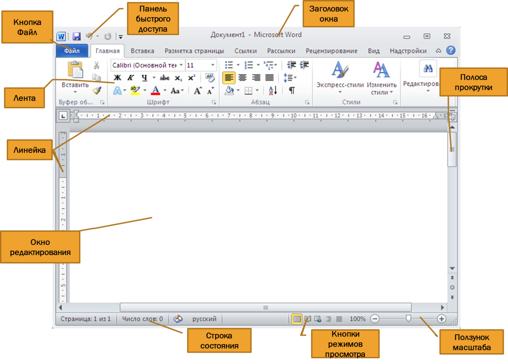This screenshot has width=508, height=364.
Task: Save document from Quick Access Toolbar
Action: click(77, 36)
